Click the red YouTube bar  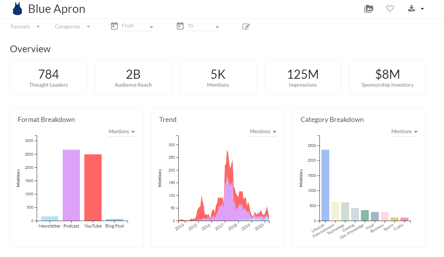click(93, 187)
